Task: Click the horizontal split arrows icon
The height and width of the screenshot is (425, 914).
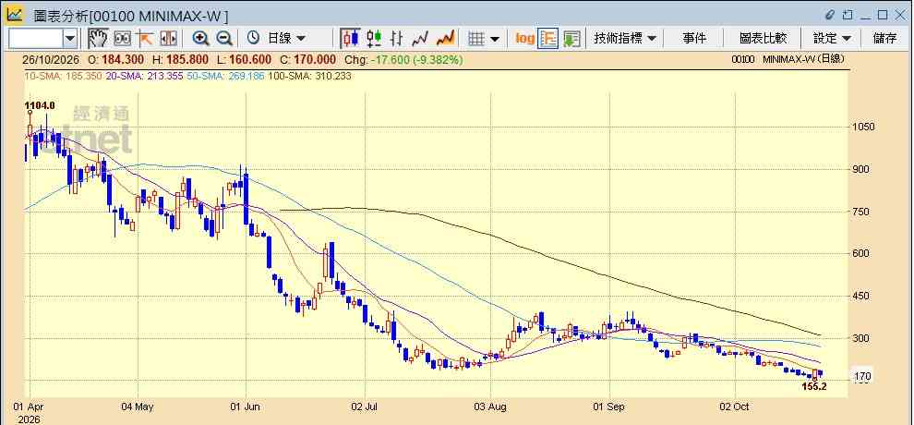Action: tap(168, 39)
